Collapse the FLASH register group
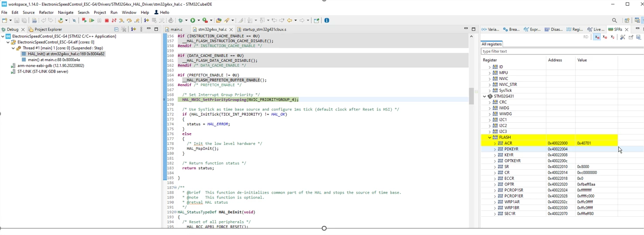 click(x=490, y=137)
